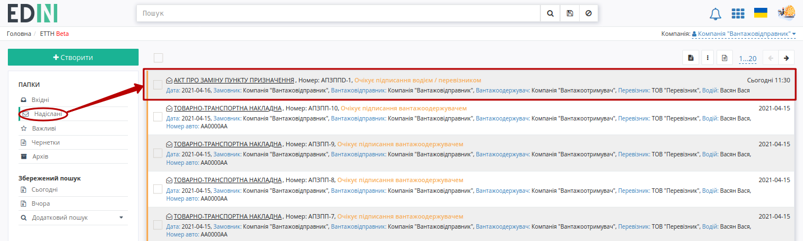This screenshot has width=803, height=241.
Task: Open the АКТ ПРО ЗАМІНУ ПУНКТУ ПРИЗНАЧЕННЯ link
Action: 234,80
